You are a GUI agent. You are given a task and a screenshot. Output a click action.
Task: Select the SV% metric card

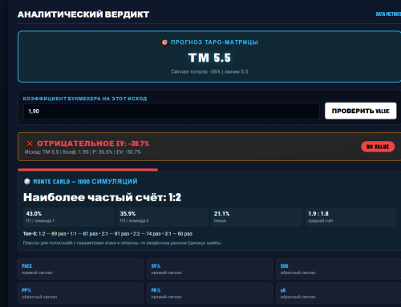(209, 269)
